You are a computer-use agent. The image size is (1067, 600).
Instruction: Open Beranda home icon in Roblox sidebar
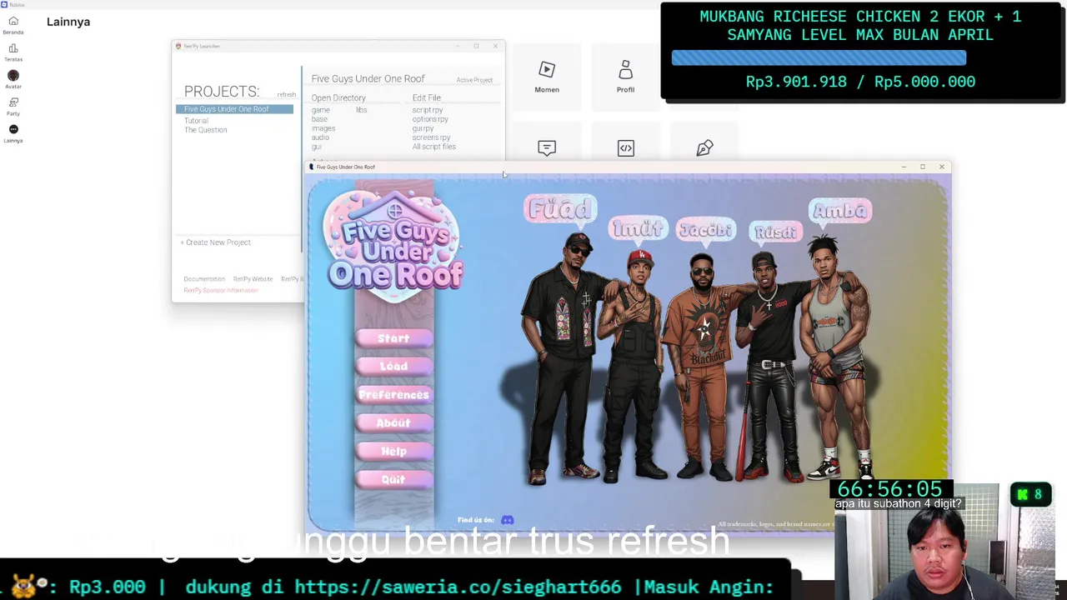(x=13, y=22)
